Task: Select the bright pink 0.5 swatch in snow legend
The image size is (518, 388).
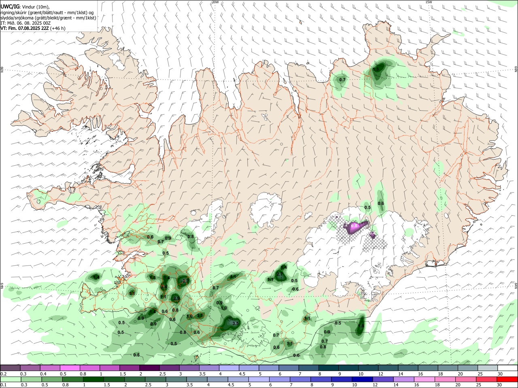Action: [70, 368]
